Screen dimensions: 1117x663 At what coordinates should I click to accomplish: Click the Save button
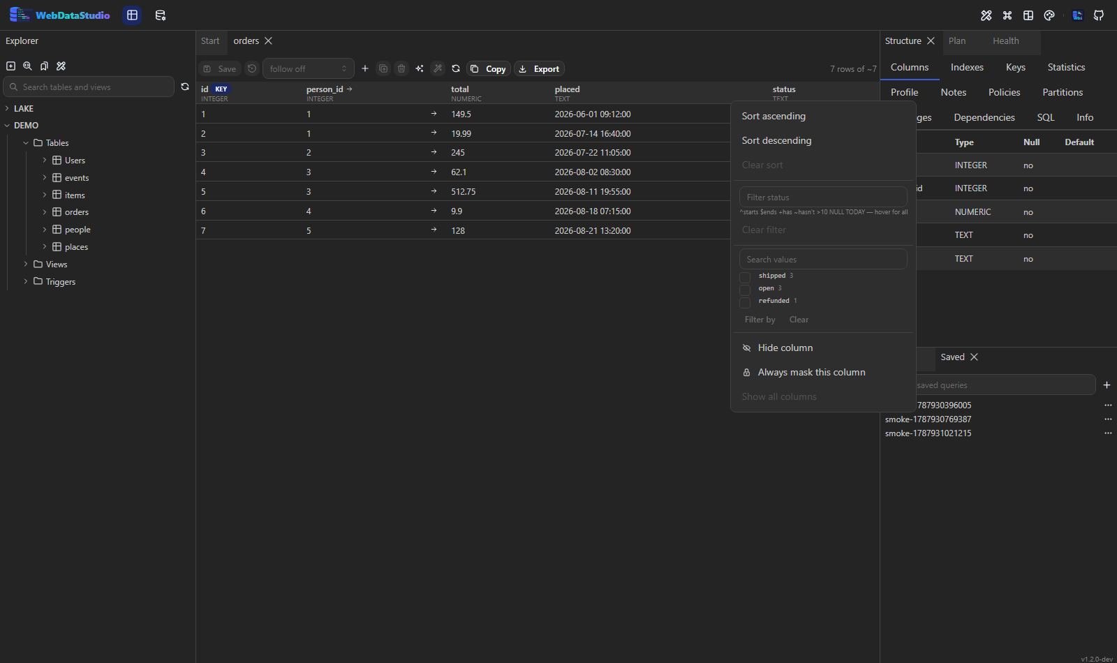(220, 68)
